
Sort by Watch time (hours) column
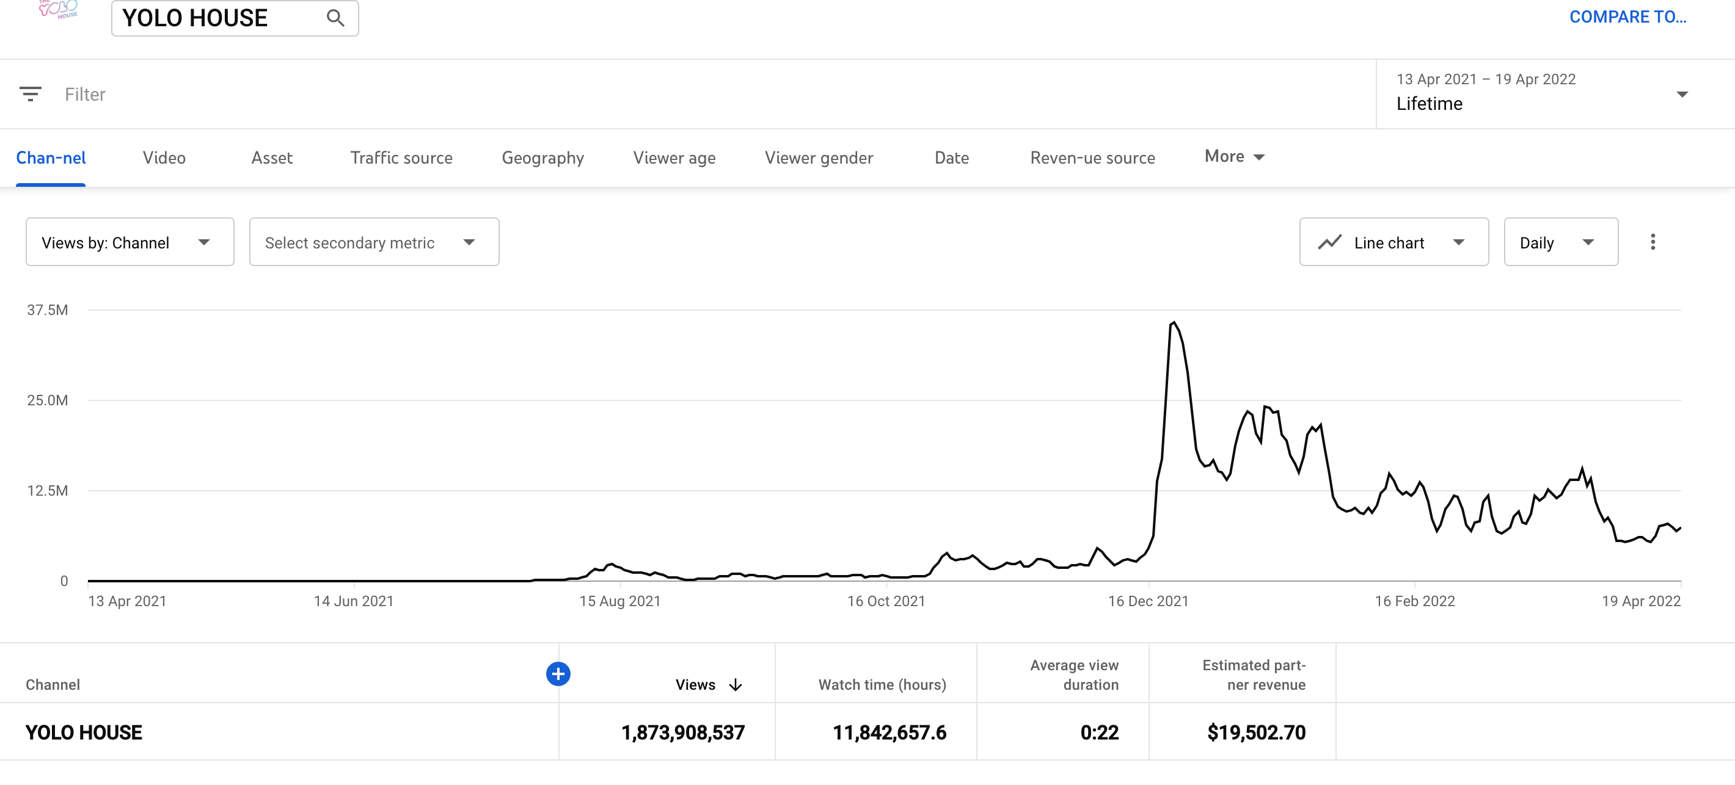coord(882,685)
